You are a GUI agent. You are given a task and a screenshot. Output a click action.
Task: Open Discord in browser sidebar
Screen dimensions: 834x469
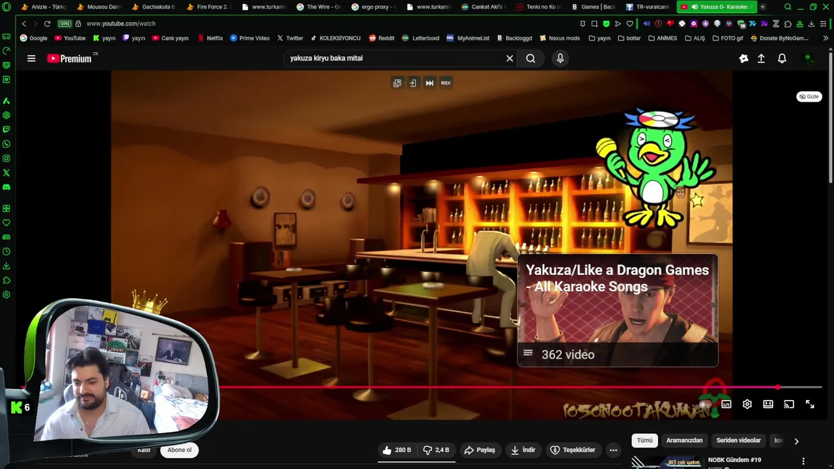pyautogui.click(x=7, y=187)
